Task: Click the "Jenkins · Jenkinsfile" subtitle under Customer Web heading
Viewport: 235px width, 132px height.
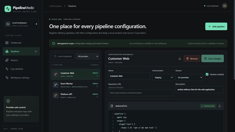Action: 115,63
